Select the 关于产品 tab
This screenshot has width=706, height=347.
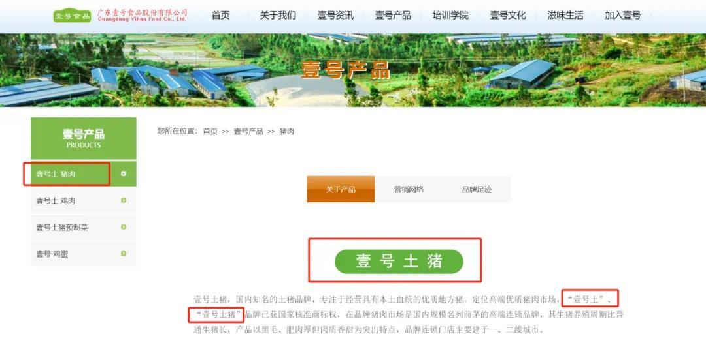tap(341, 189)
